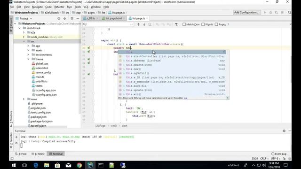The image size is (301, 169).
Task: Click CRLF line separator status
Action: (x=264, y=159)
